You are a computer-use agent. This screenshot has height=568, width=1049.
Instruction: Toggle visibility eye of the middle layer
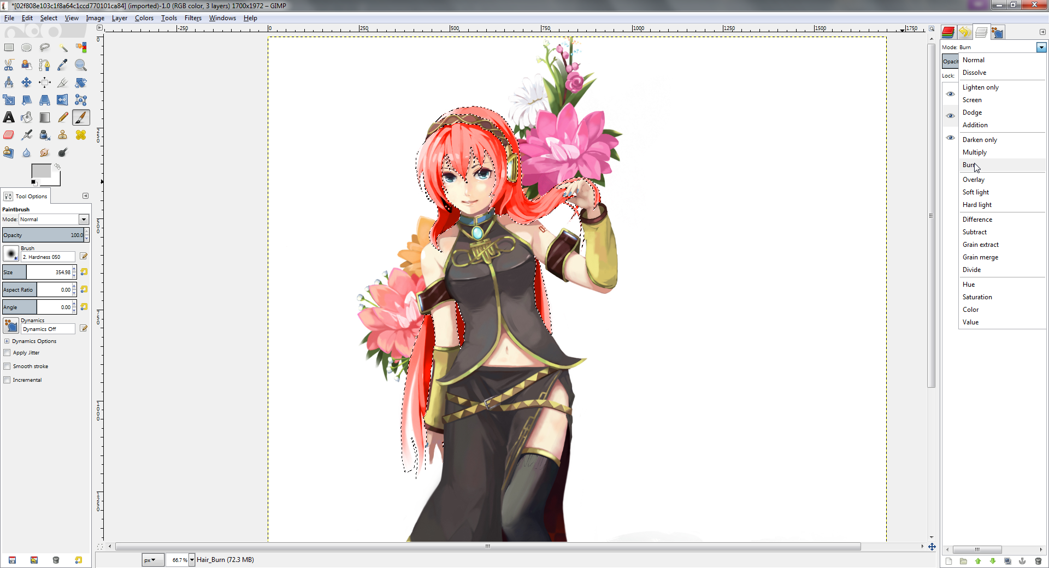tap(950, 116)
